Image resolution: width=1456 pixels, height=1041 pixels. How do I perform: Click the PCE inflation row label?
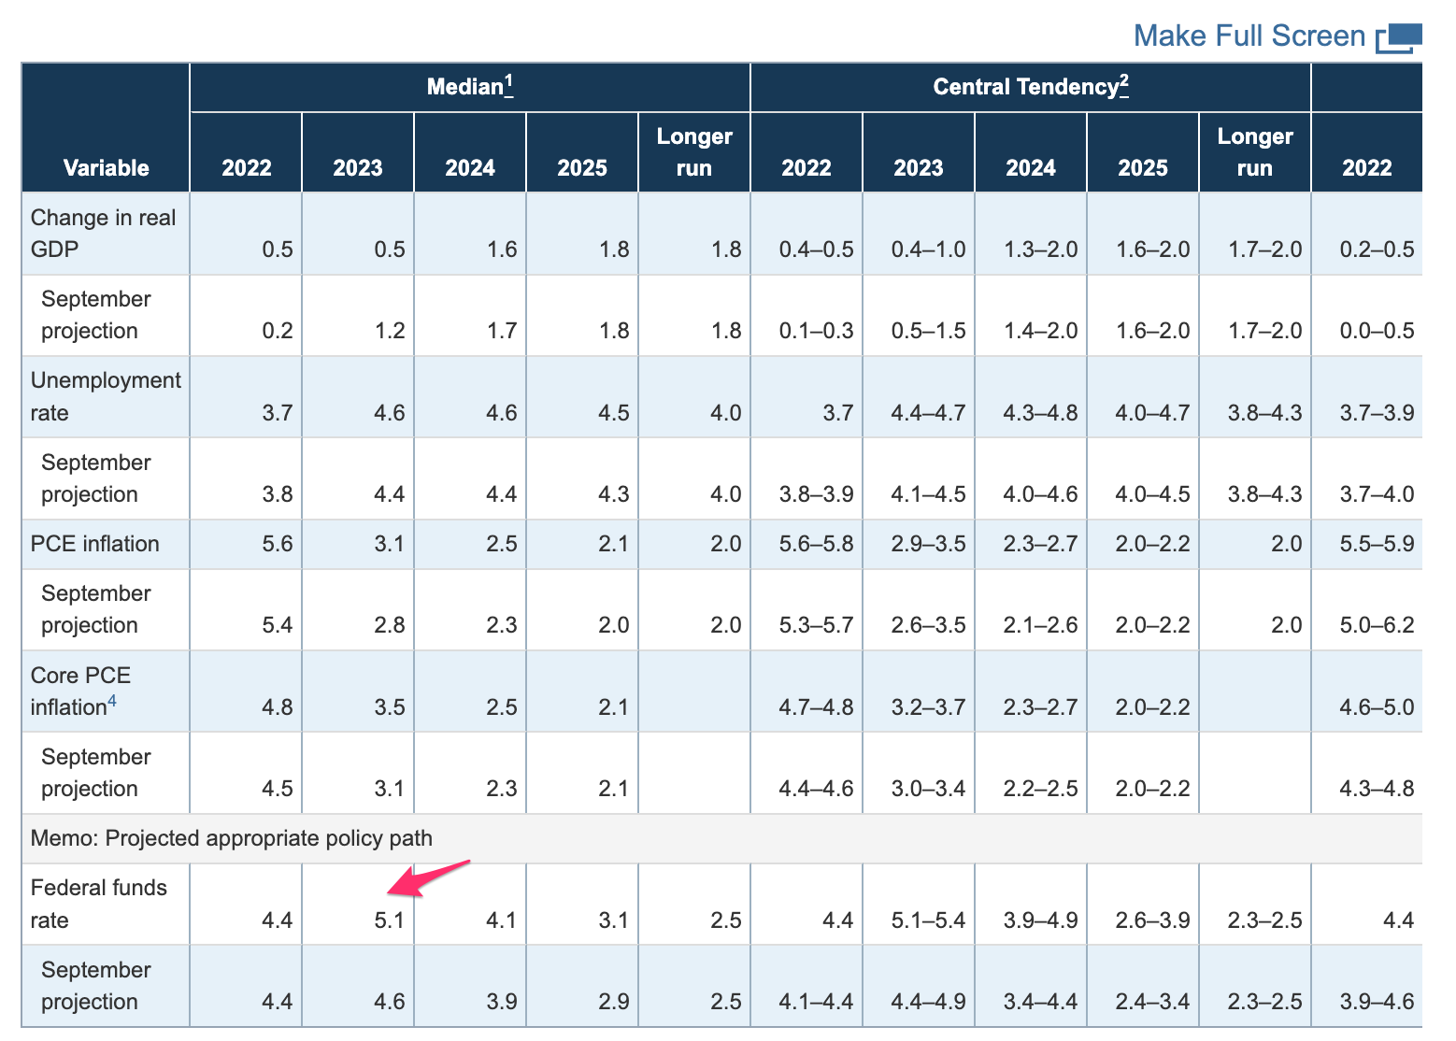point(94,544)
